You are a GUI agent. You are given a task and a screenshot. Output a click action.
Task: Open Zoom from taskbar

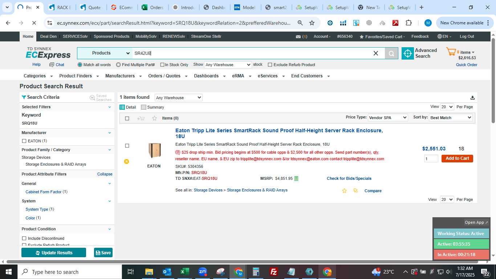[x=203, y=272]
